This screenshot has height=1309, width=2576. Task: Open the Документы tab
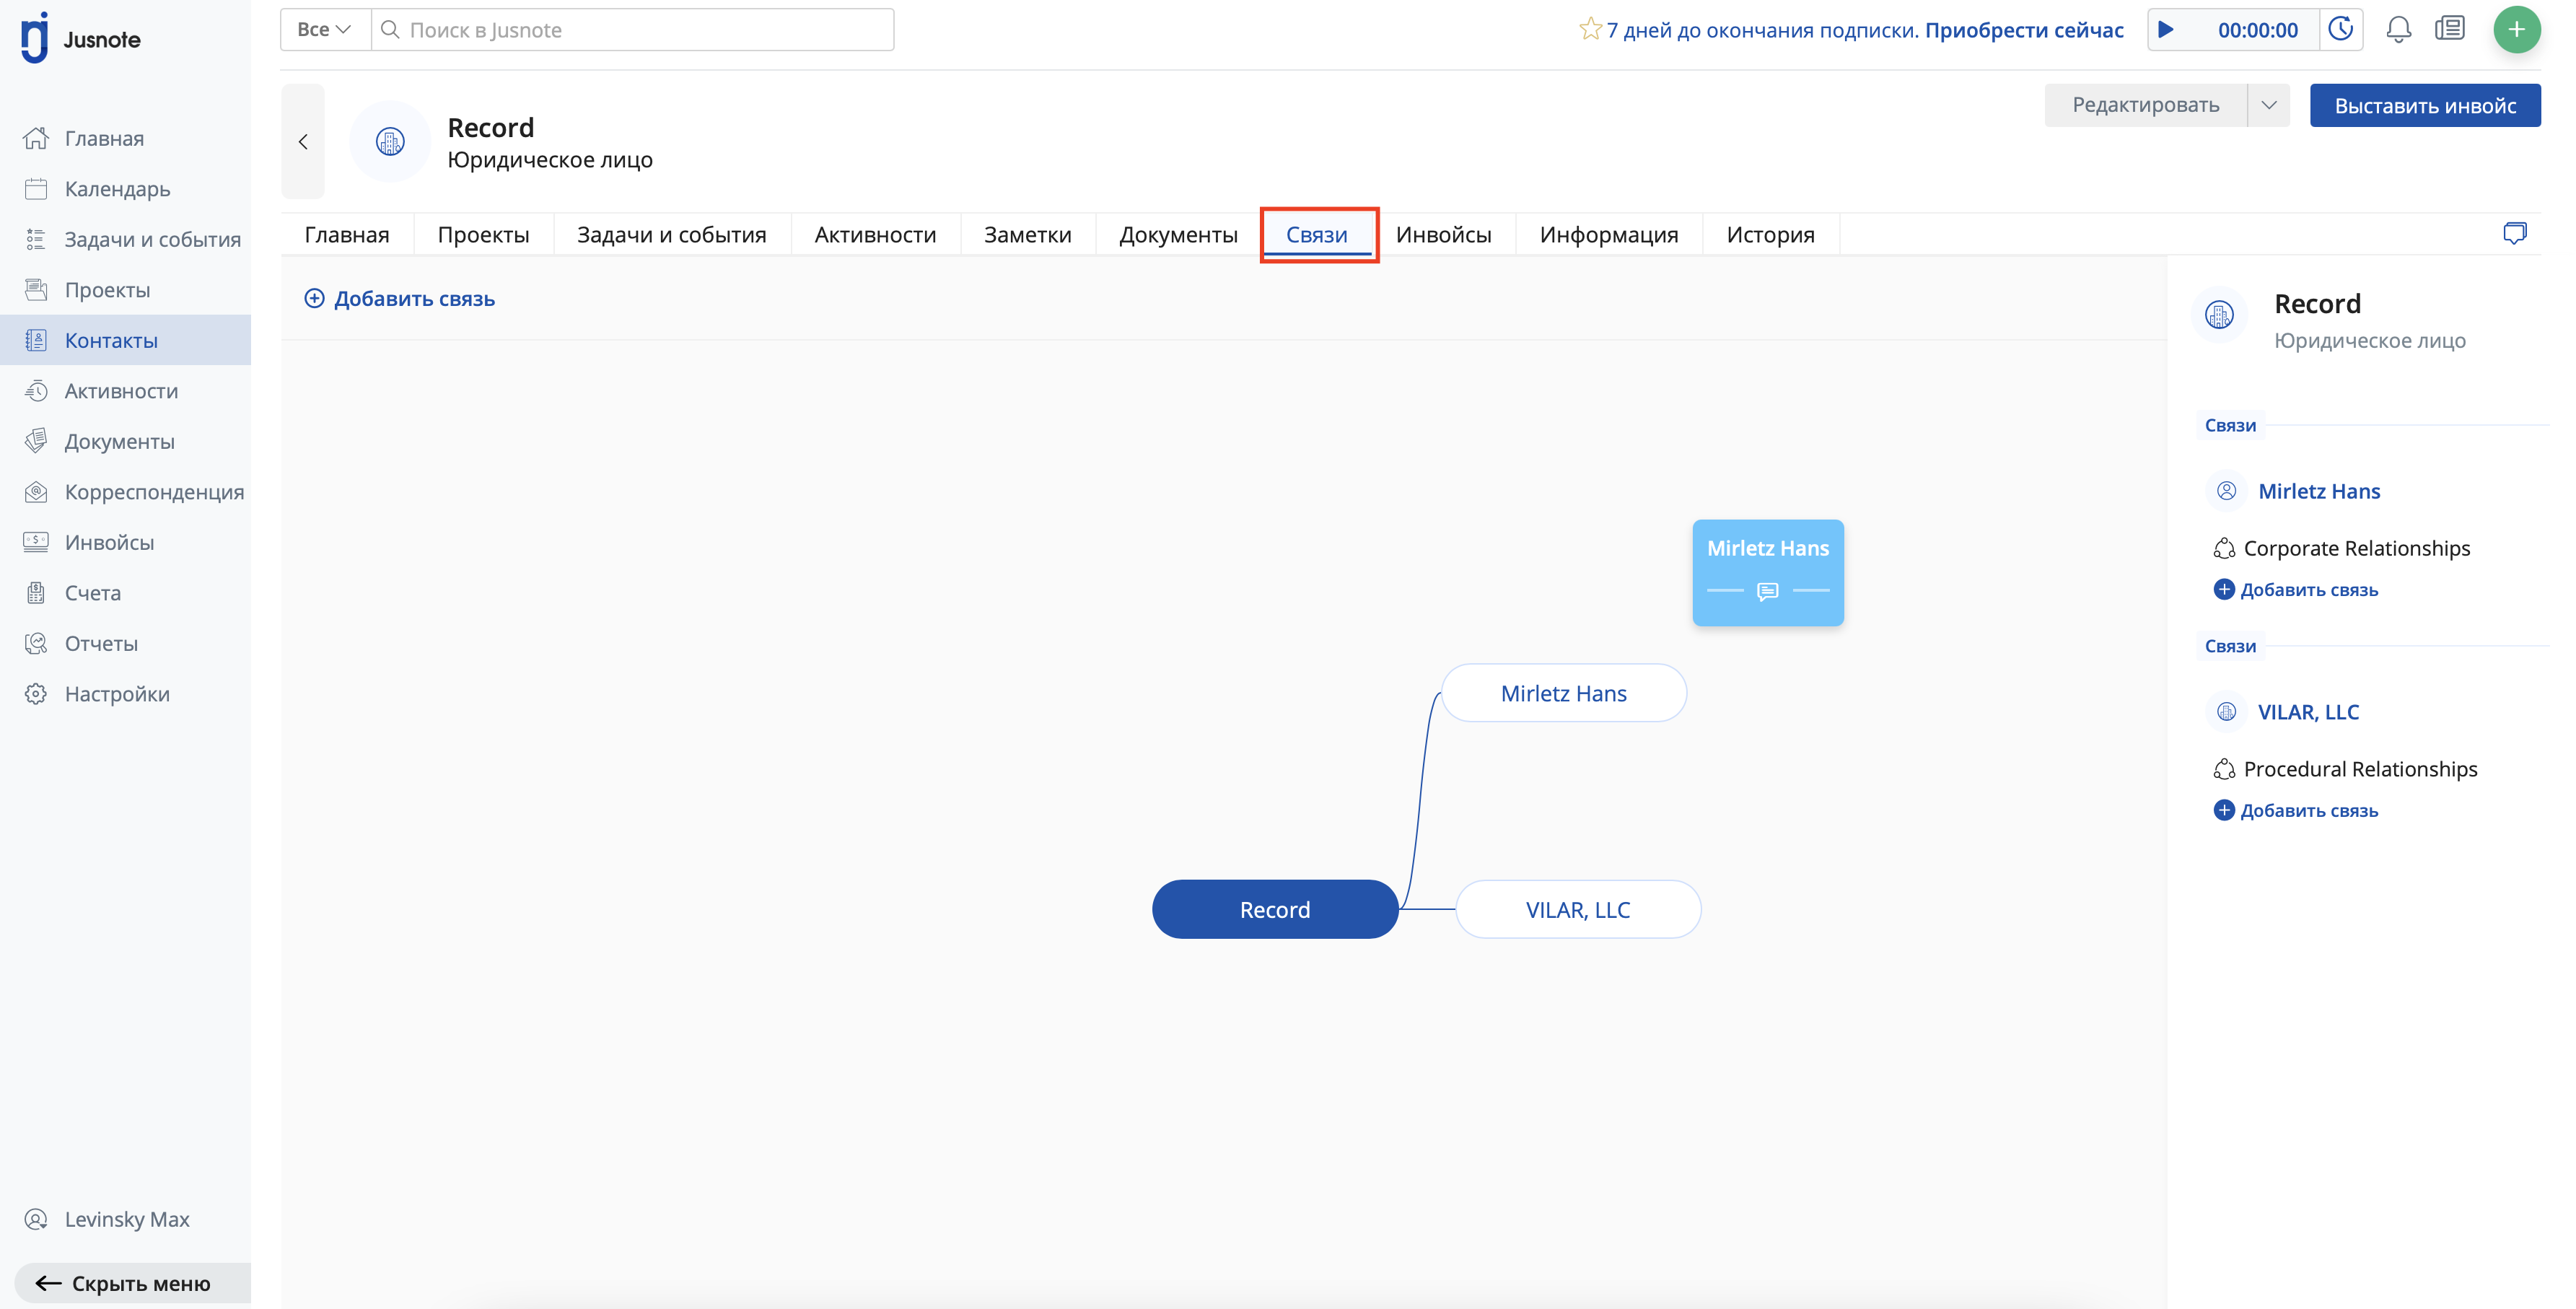pyautogui.click(x=1178, y=235)
